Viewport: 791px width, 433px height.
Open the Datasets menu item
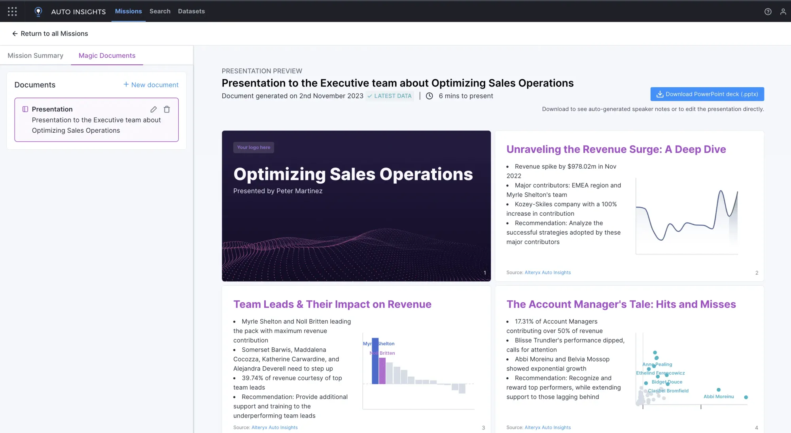(191, 11)
